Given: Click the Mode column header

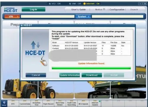Looking at the screenshot, I should (54, 42).
